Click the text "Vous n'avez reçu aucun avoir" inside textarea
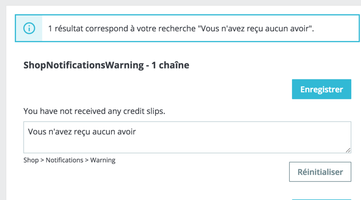361x200 pixels. [82, 132]
